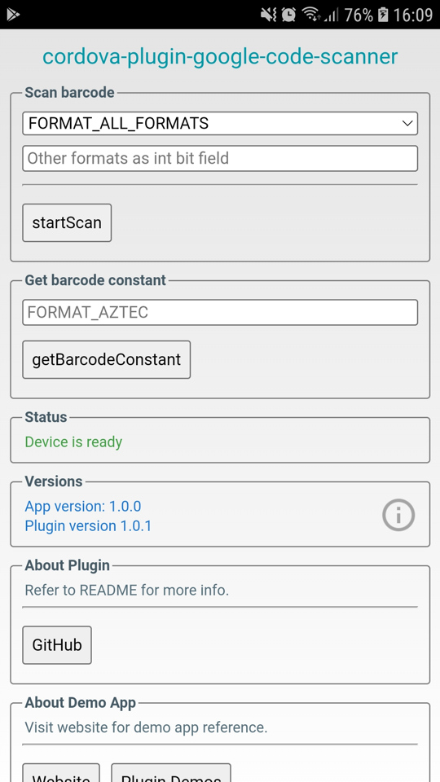Tap the Wi-Fi signal status icon
Screen dimensions: 440x782
(x=311, y=15)
